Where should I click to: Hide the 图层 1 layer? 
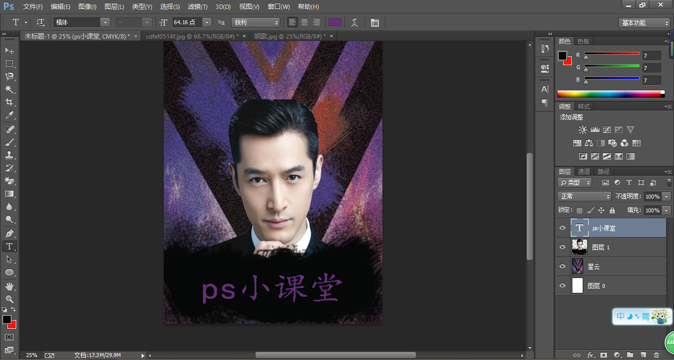coord(562,247)
